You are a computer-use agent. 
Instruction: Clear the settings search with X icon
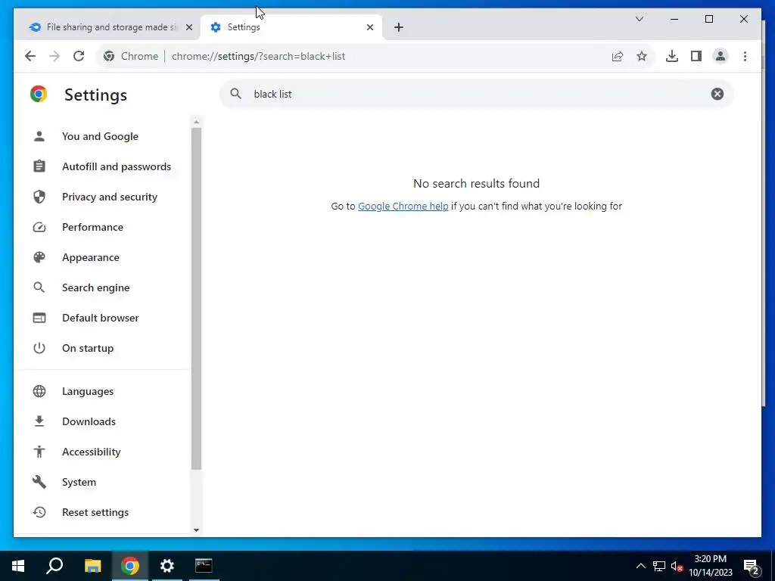coord(717,94)
